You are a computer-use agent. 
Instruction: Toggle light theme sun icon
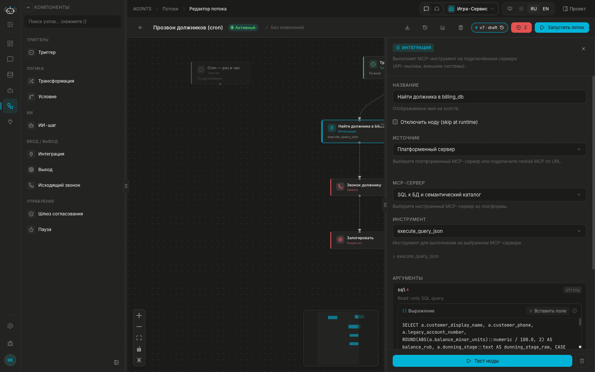521,9
